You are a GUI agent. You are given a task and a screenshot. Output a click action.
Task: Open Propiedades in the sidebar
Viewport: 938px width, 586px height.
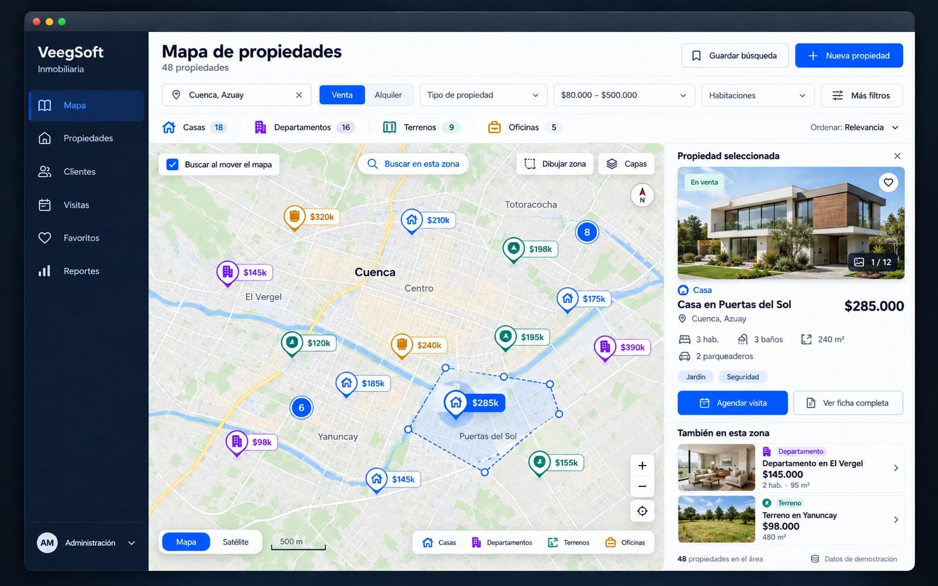click(x=86, y=138)
